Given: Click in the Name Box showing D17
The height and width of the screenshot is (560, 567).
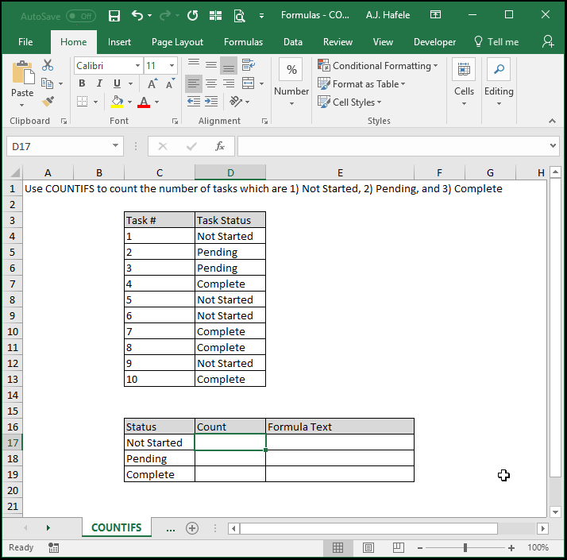Looking at the screenshot, I should click(65, 146).
